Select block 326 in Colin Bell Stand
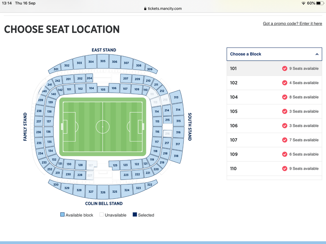 click(103, 192)
